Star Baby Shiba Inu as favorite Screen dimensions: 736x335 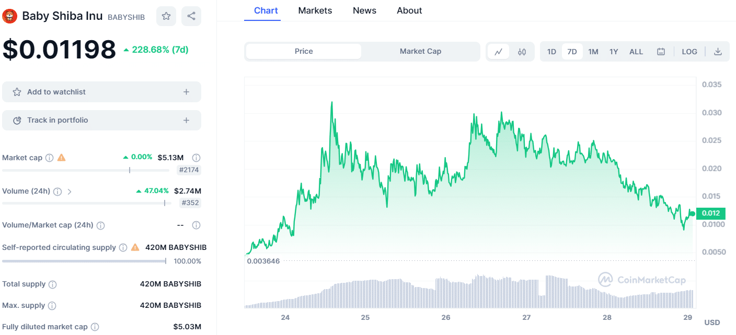coord(166,16)
